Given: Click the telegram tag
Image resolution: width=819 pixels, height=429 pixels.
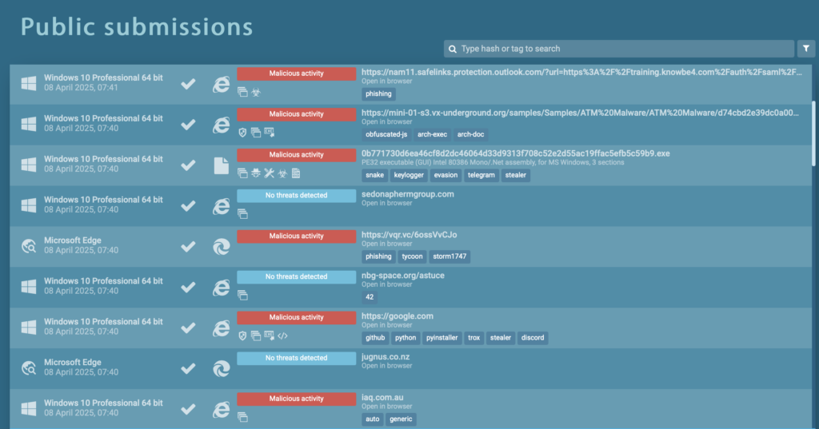Looking at the screenshot, I should [481, 176].
